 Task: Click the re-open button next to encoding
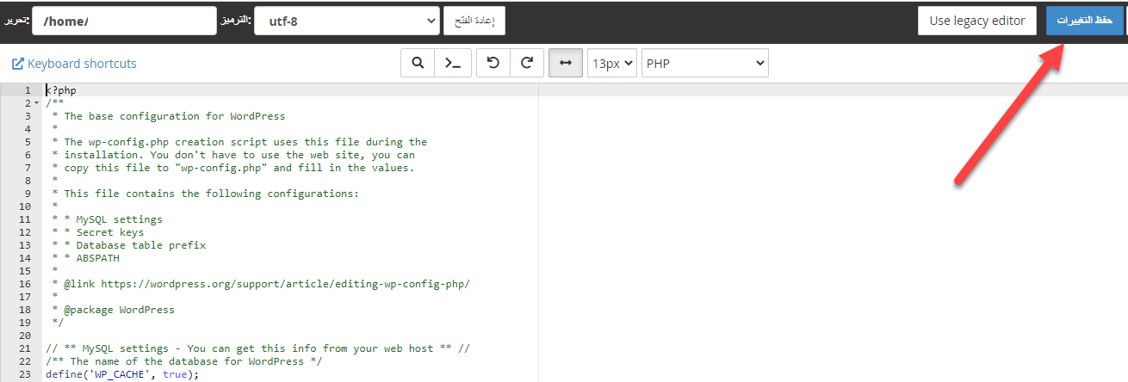click(x=474, y=21)
